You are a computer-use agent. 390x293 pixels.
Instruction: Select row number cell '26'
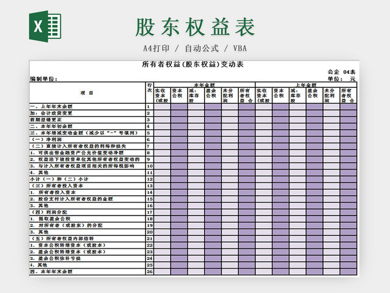coord(149,272)
